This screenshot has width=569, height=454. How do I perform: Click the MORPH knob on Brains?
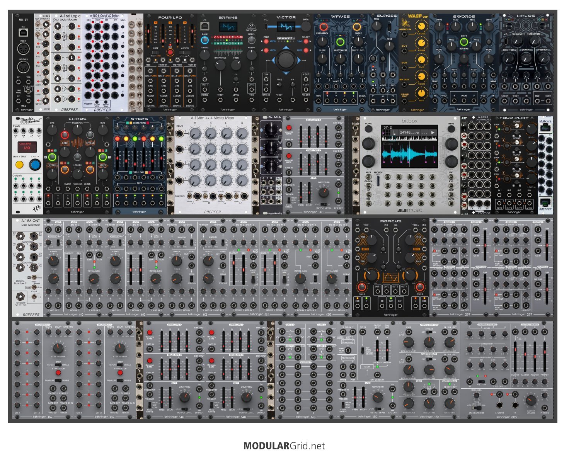(x=251, y=55)
